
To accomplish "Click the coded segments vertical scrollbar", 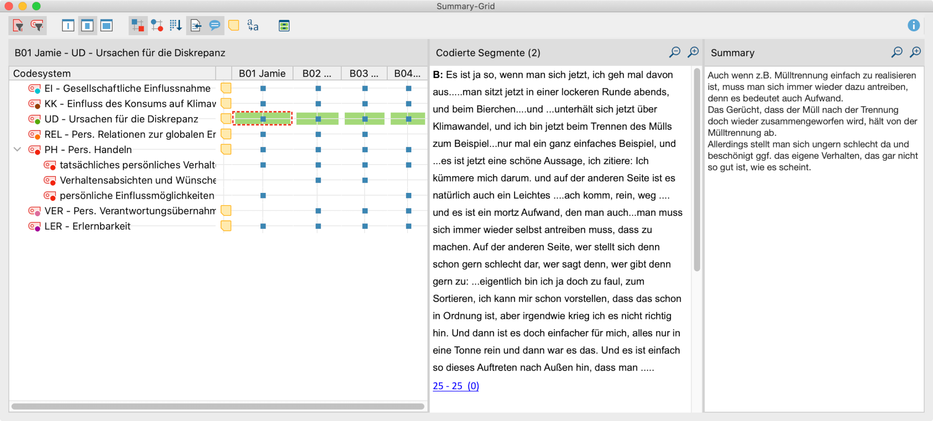I will pyautogui.click(x=697, y=170).
